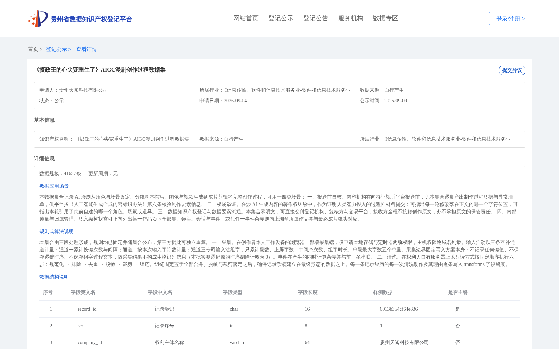Viewport: 559px width, 349px height.
Task: Click the 样例数据 column header
Action: point(383,292)
